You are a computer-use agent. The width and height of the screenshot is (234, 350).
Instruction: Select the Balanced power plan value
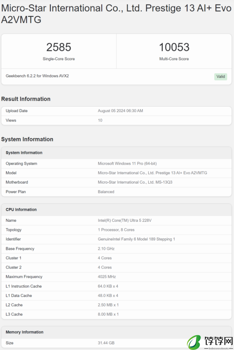(x=106, y=192)
